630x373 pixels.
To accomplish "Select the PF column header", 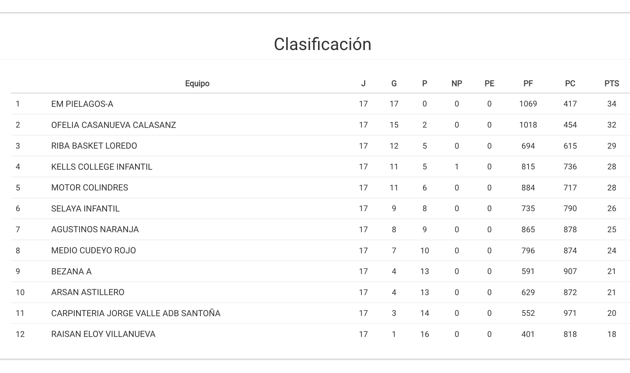I will [x=528, y=84].
